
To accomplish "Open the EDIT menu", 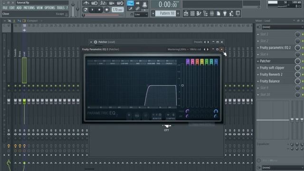I will 12,8.
